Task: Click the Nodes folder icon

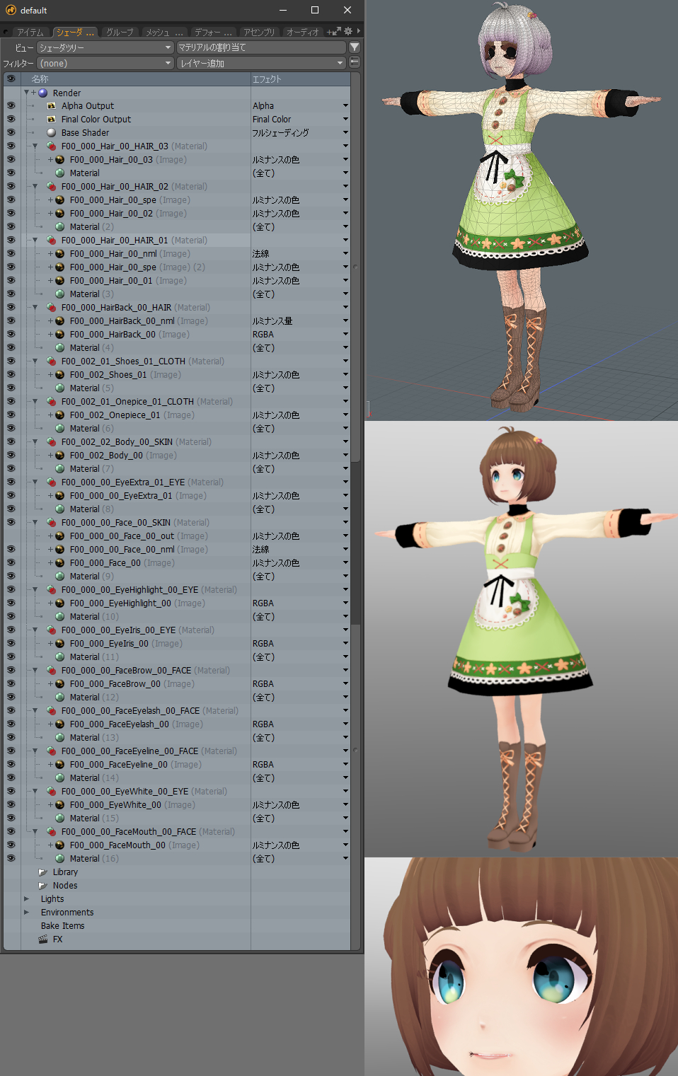Action: [x=42, y=886]
